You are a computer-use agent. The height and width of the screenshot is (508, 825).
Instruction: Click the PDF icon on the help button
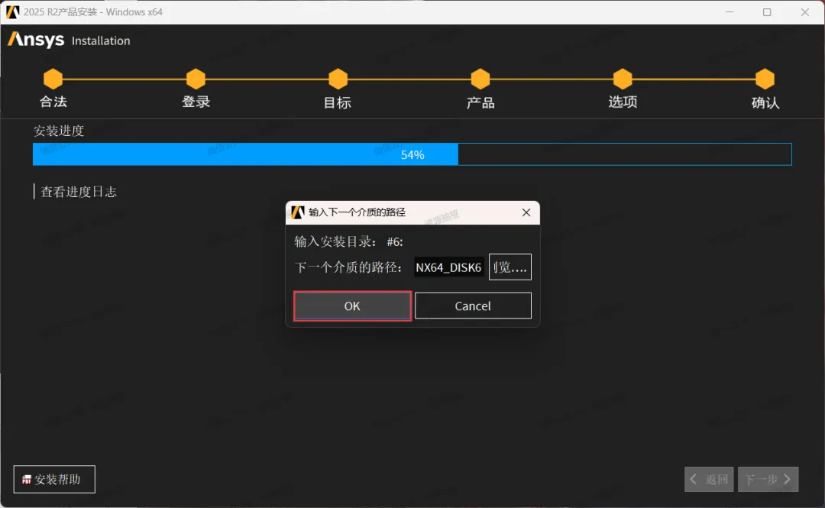(26, 480)
